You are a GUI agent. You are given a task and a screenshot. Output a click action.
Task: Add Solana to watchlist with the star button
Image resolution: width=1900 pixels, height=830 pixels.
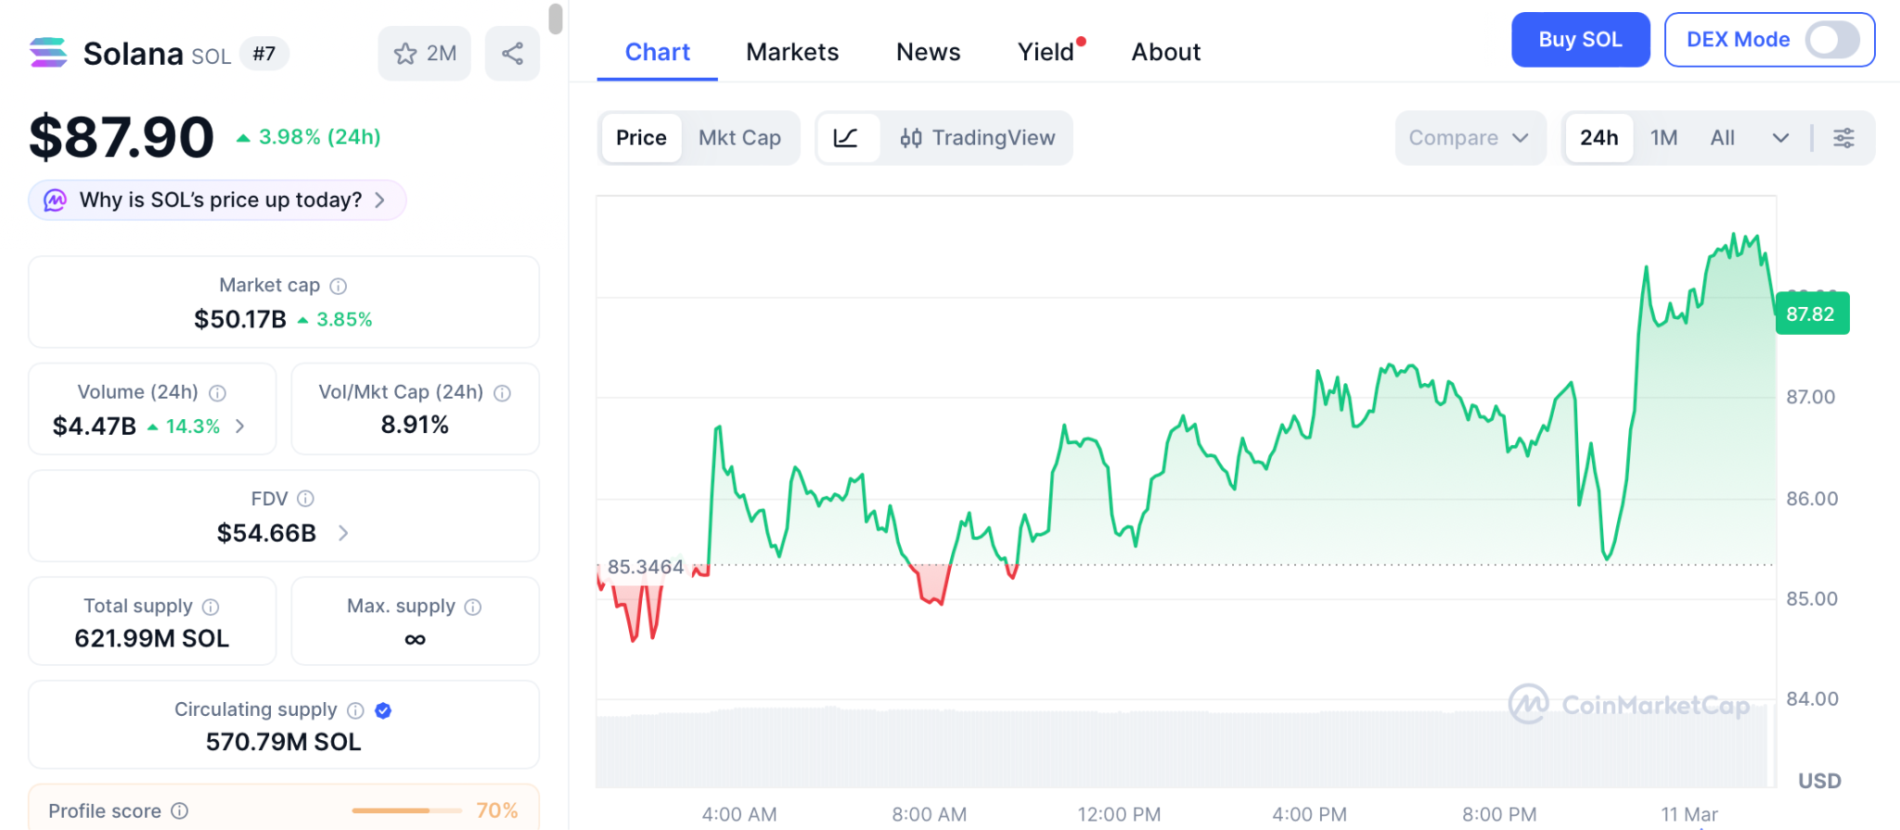[x=424, y=54]
